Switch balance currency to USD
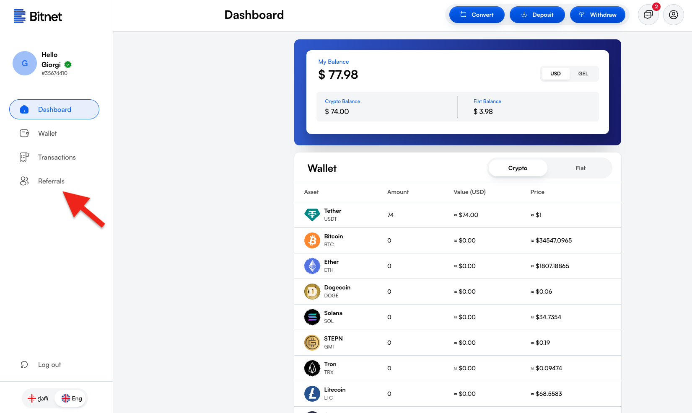This screenshot has width=692, height=413. click(x=555, y=74)
